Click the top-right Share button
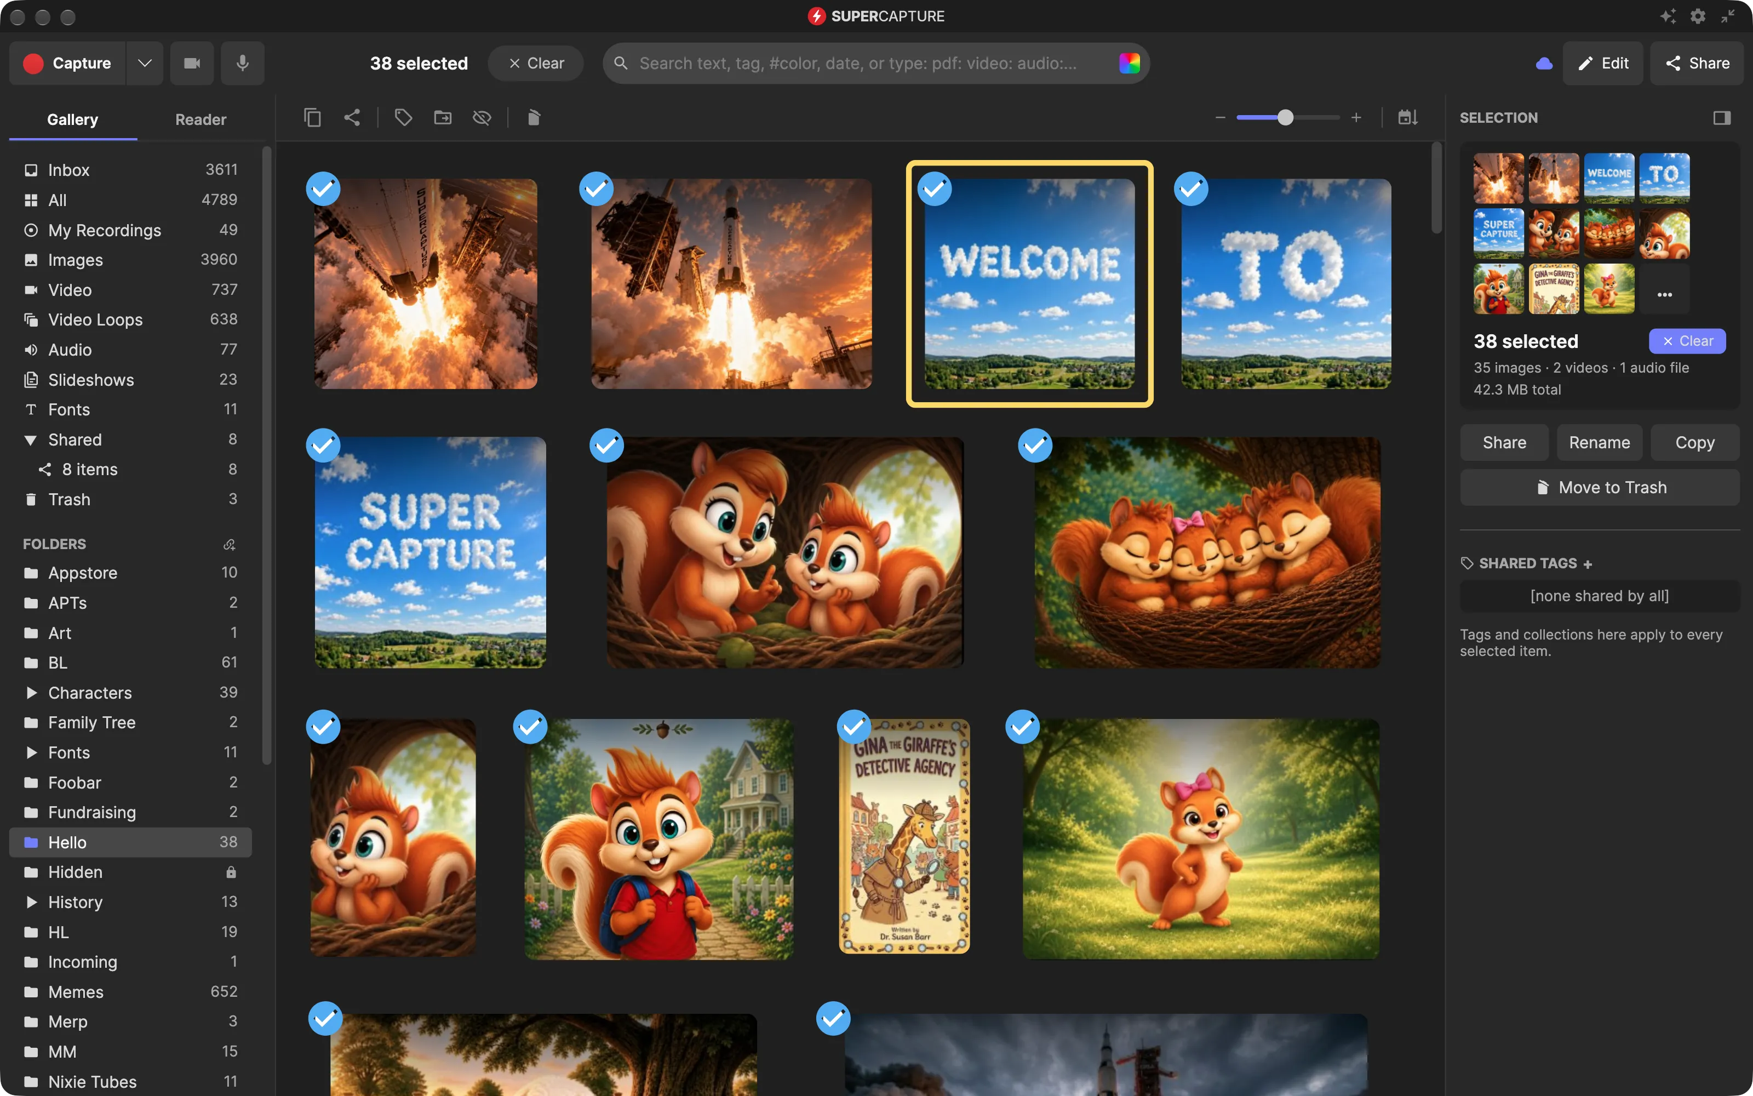Screen dimensions: 1753x1096 [x=1697, y=63]
